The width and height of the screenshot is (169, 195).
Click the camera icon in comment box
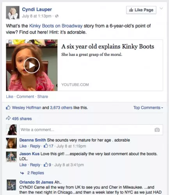coord(157,130)
